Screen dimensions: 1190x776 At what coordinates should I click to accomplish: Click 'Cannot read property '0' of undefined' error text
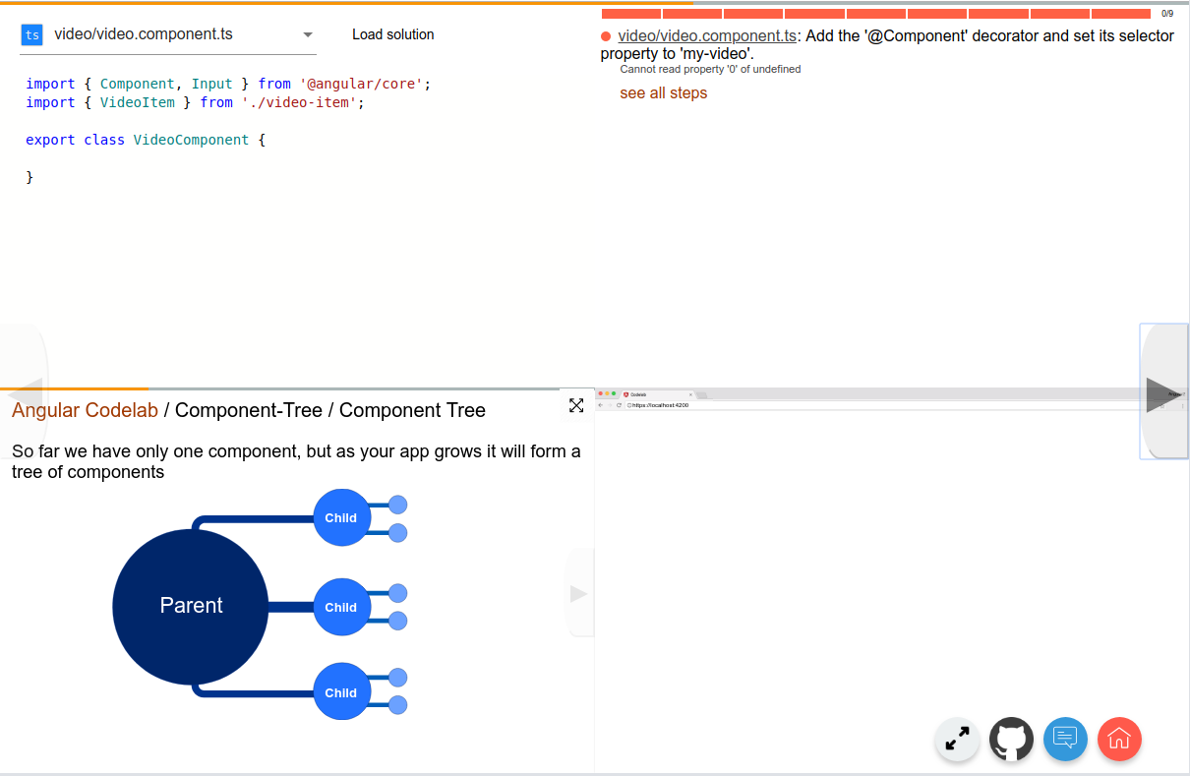tap(710, 70)
